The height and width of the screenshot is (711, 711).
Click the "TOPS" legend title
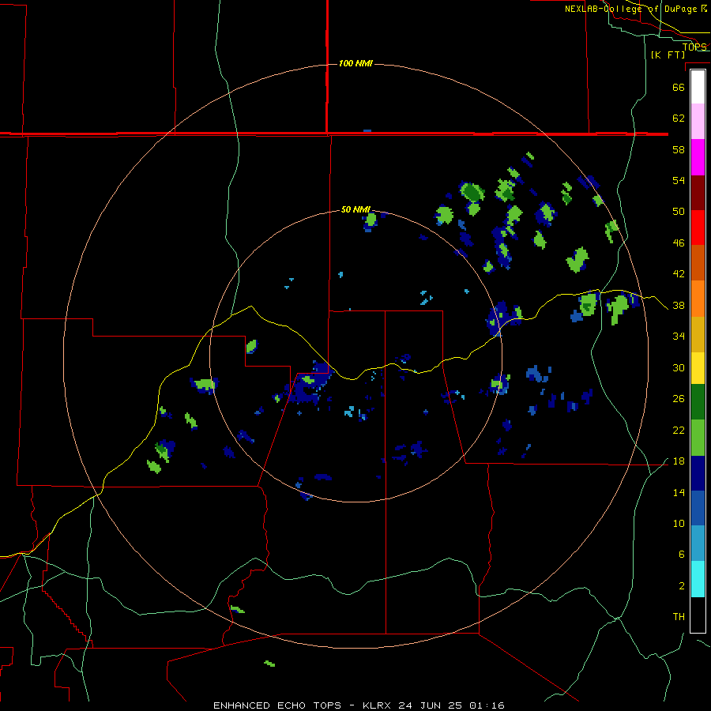694,47
